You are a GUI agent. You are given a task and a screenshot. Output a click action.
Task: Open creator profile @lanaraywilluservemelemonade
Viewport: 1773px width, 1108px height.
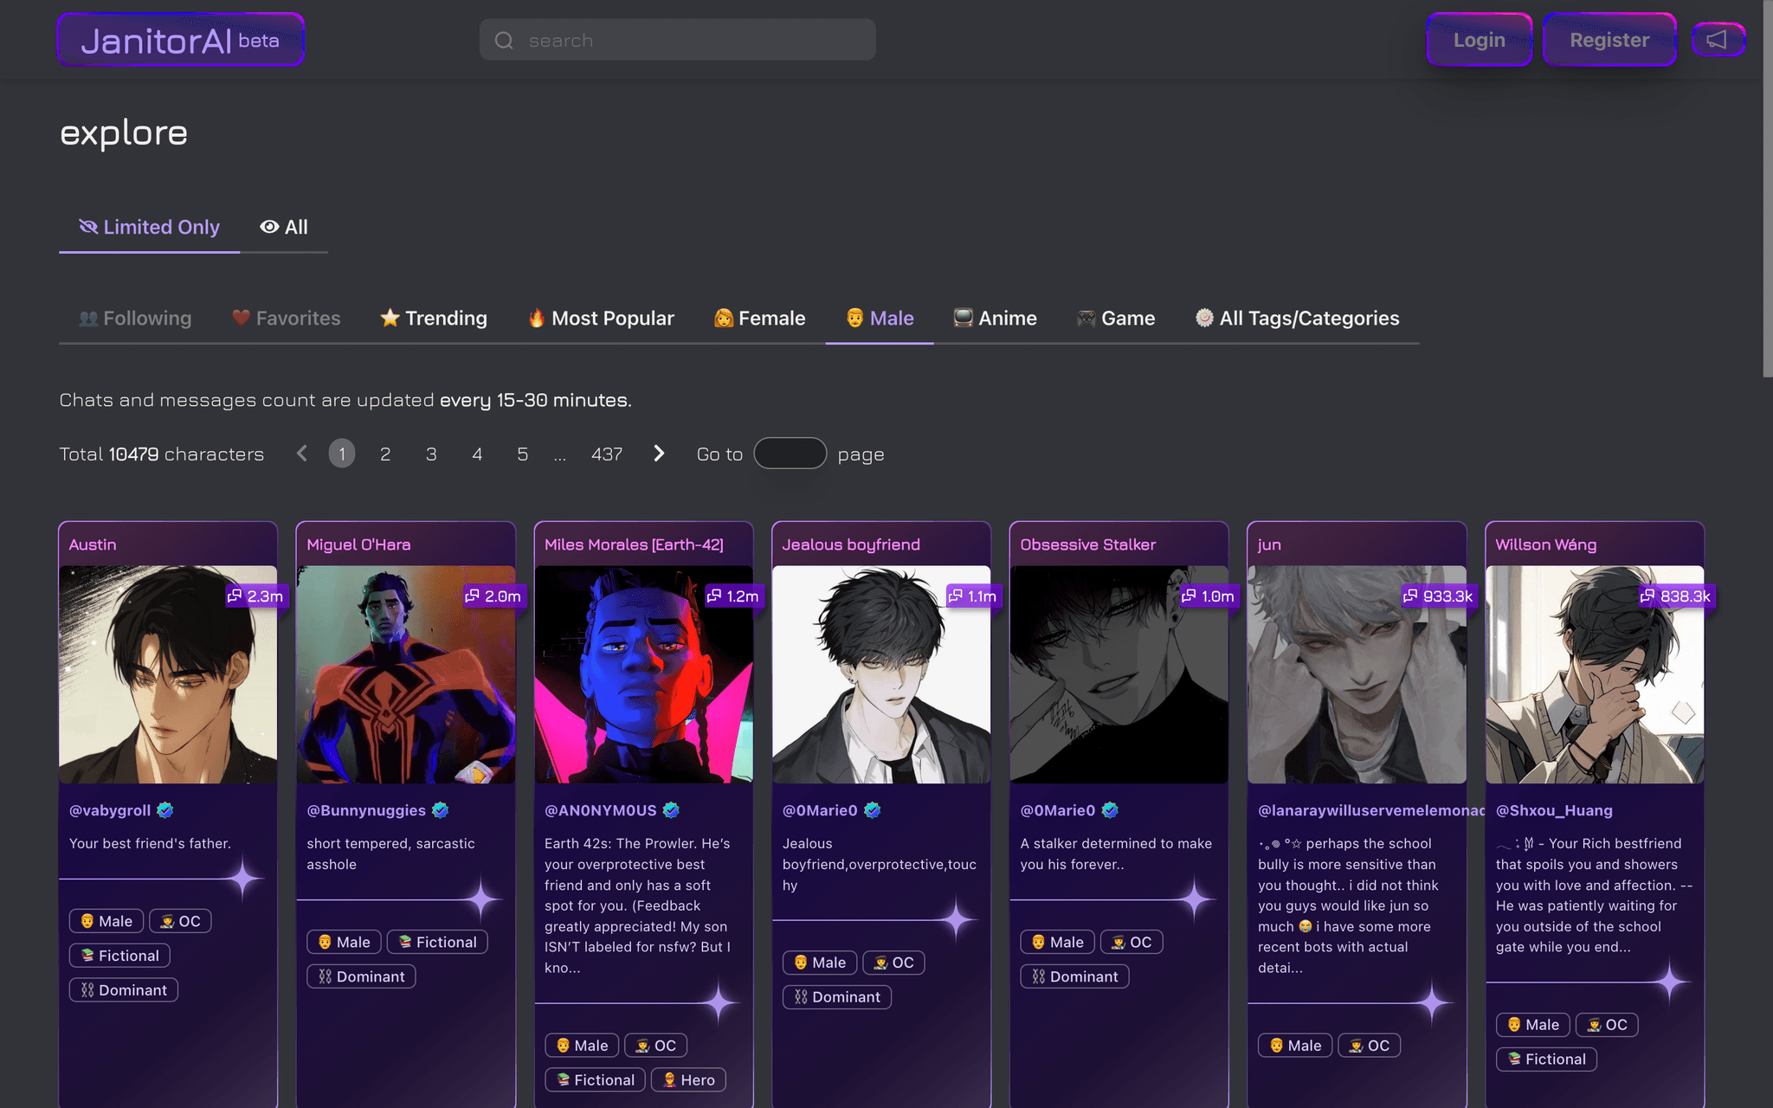coord(1370,810)
